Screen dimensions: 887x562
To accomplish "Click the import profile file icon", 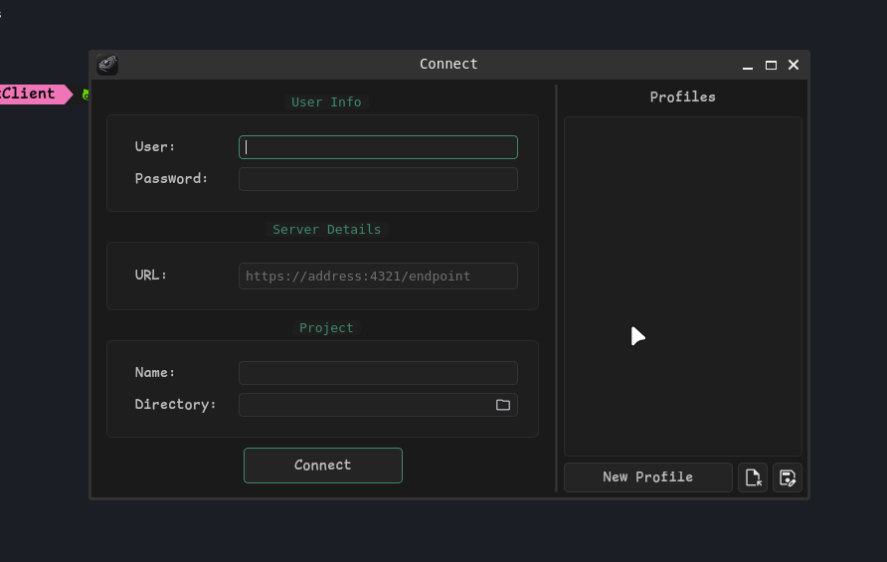I will pos(753,477).
